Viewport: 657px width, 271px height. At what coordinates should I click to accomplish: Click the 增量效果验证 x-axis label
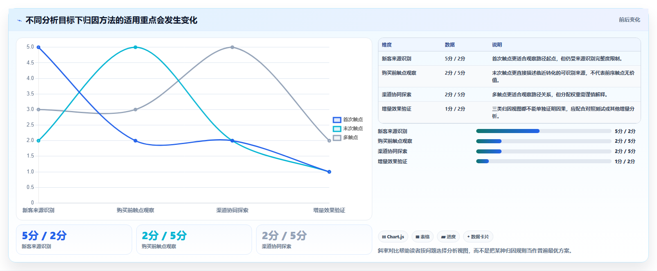click(329, 210)
